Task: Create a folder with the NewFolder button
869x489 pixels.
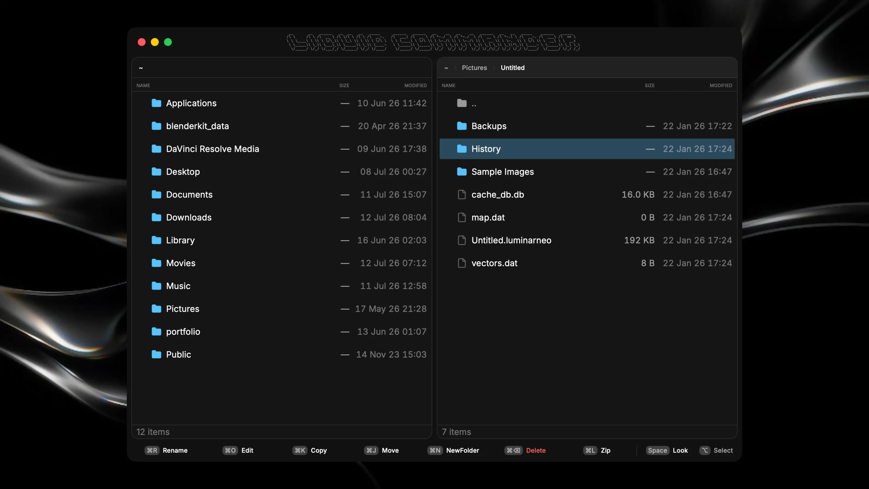Action: pyautogui.click(x=454, y=450)
